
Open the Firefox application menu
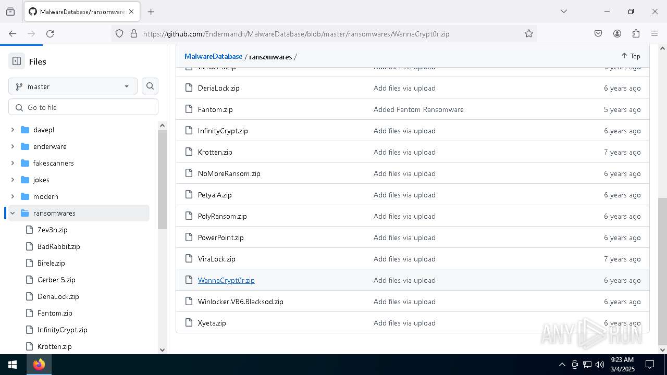pyautogui.click(x=654, y=33)
